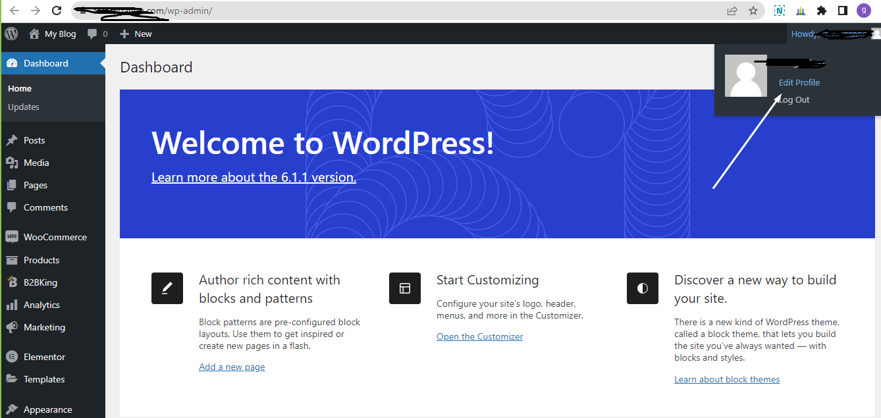Click the Templates folder icon

(x=11, y=379)
